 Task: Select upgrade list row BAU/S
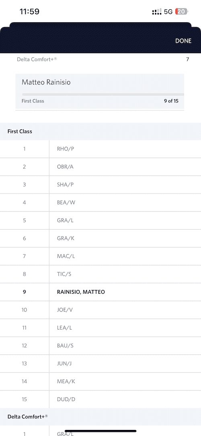(x=100, y=346)
